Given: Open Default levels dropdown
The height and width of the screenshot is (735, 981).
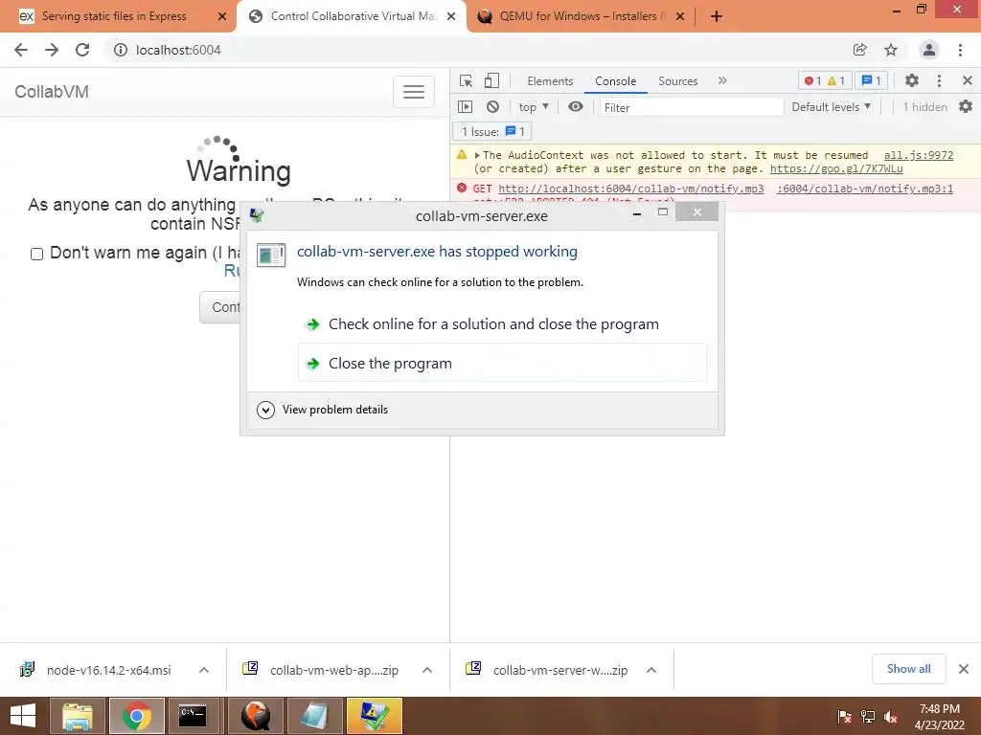Looking at the screenshot, I should (831, 107).
